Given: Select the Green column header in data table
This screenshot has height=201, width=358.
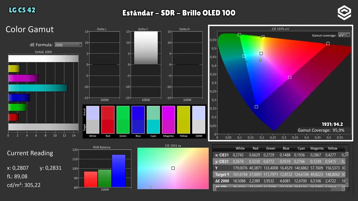Looking at the screenshot, I should [271, 148].
